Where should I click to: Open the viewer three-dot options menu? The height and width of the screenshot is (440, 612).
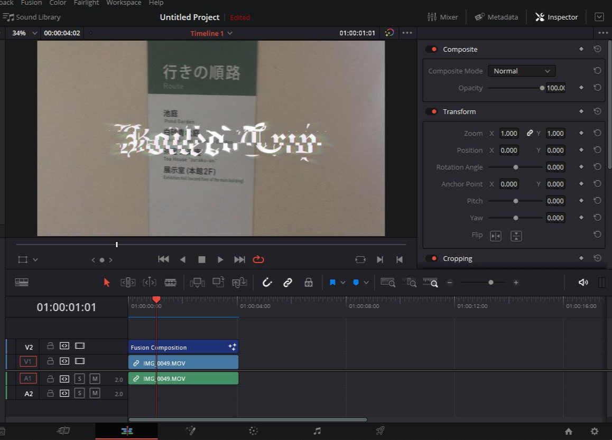click(407, 33)
